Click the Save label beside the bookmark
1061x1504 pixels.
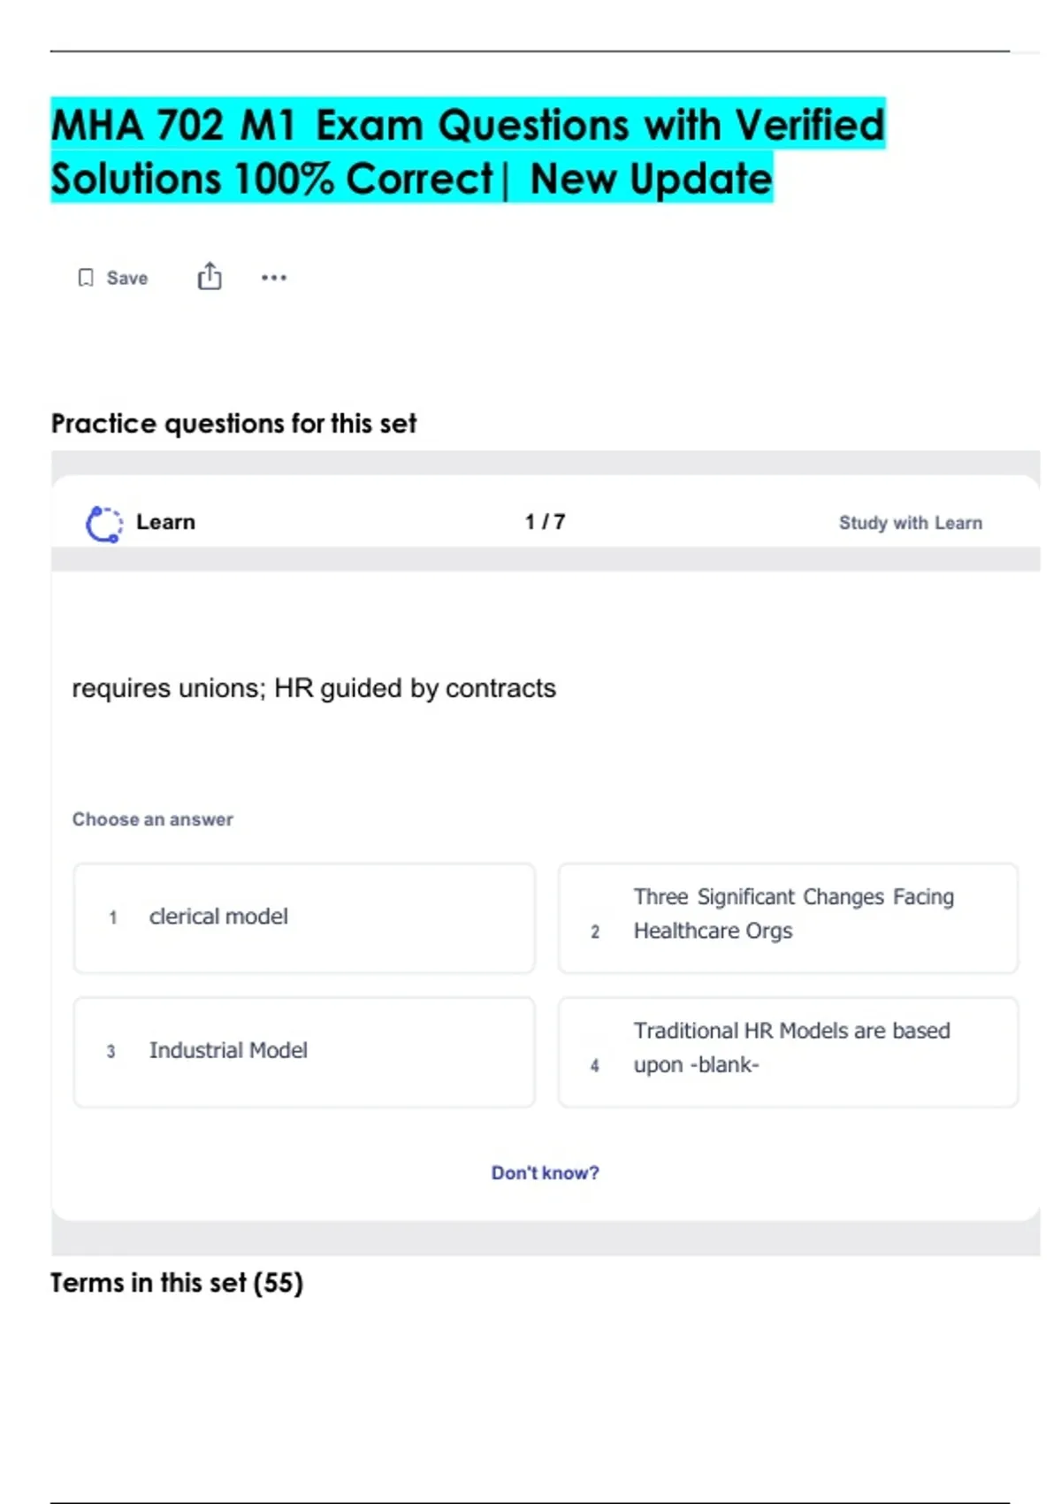(x=127, y=278)
